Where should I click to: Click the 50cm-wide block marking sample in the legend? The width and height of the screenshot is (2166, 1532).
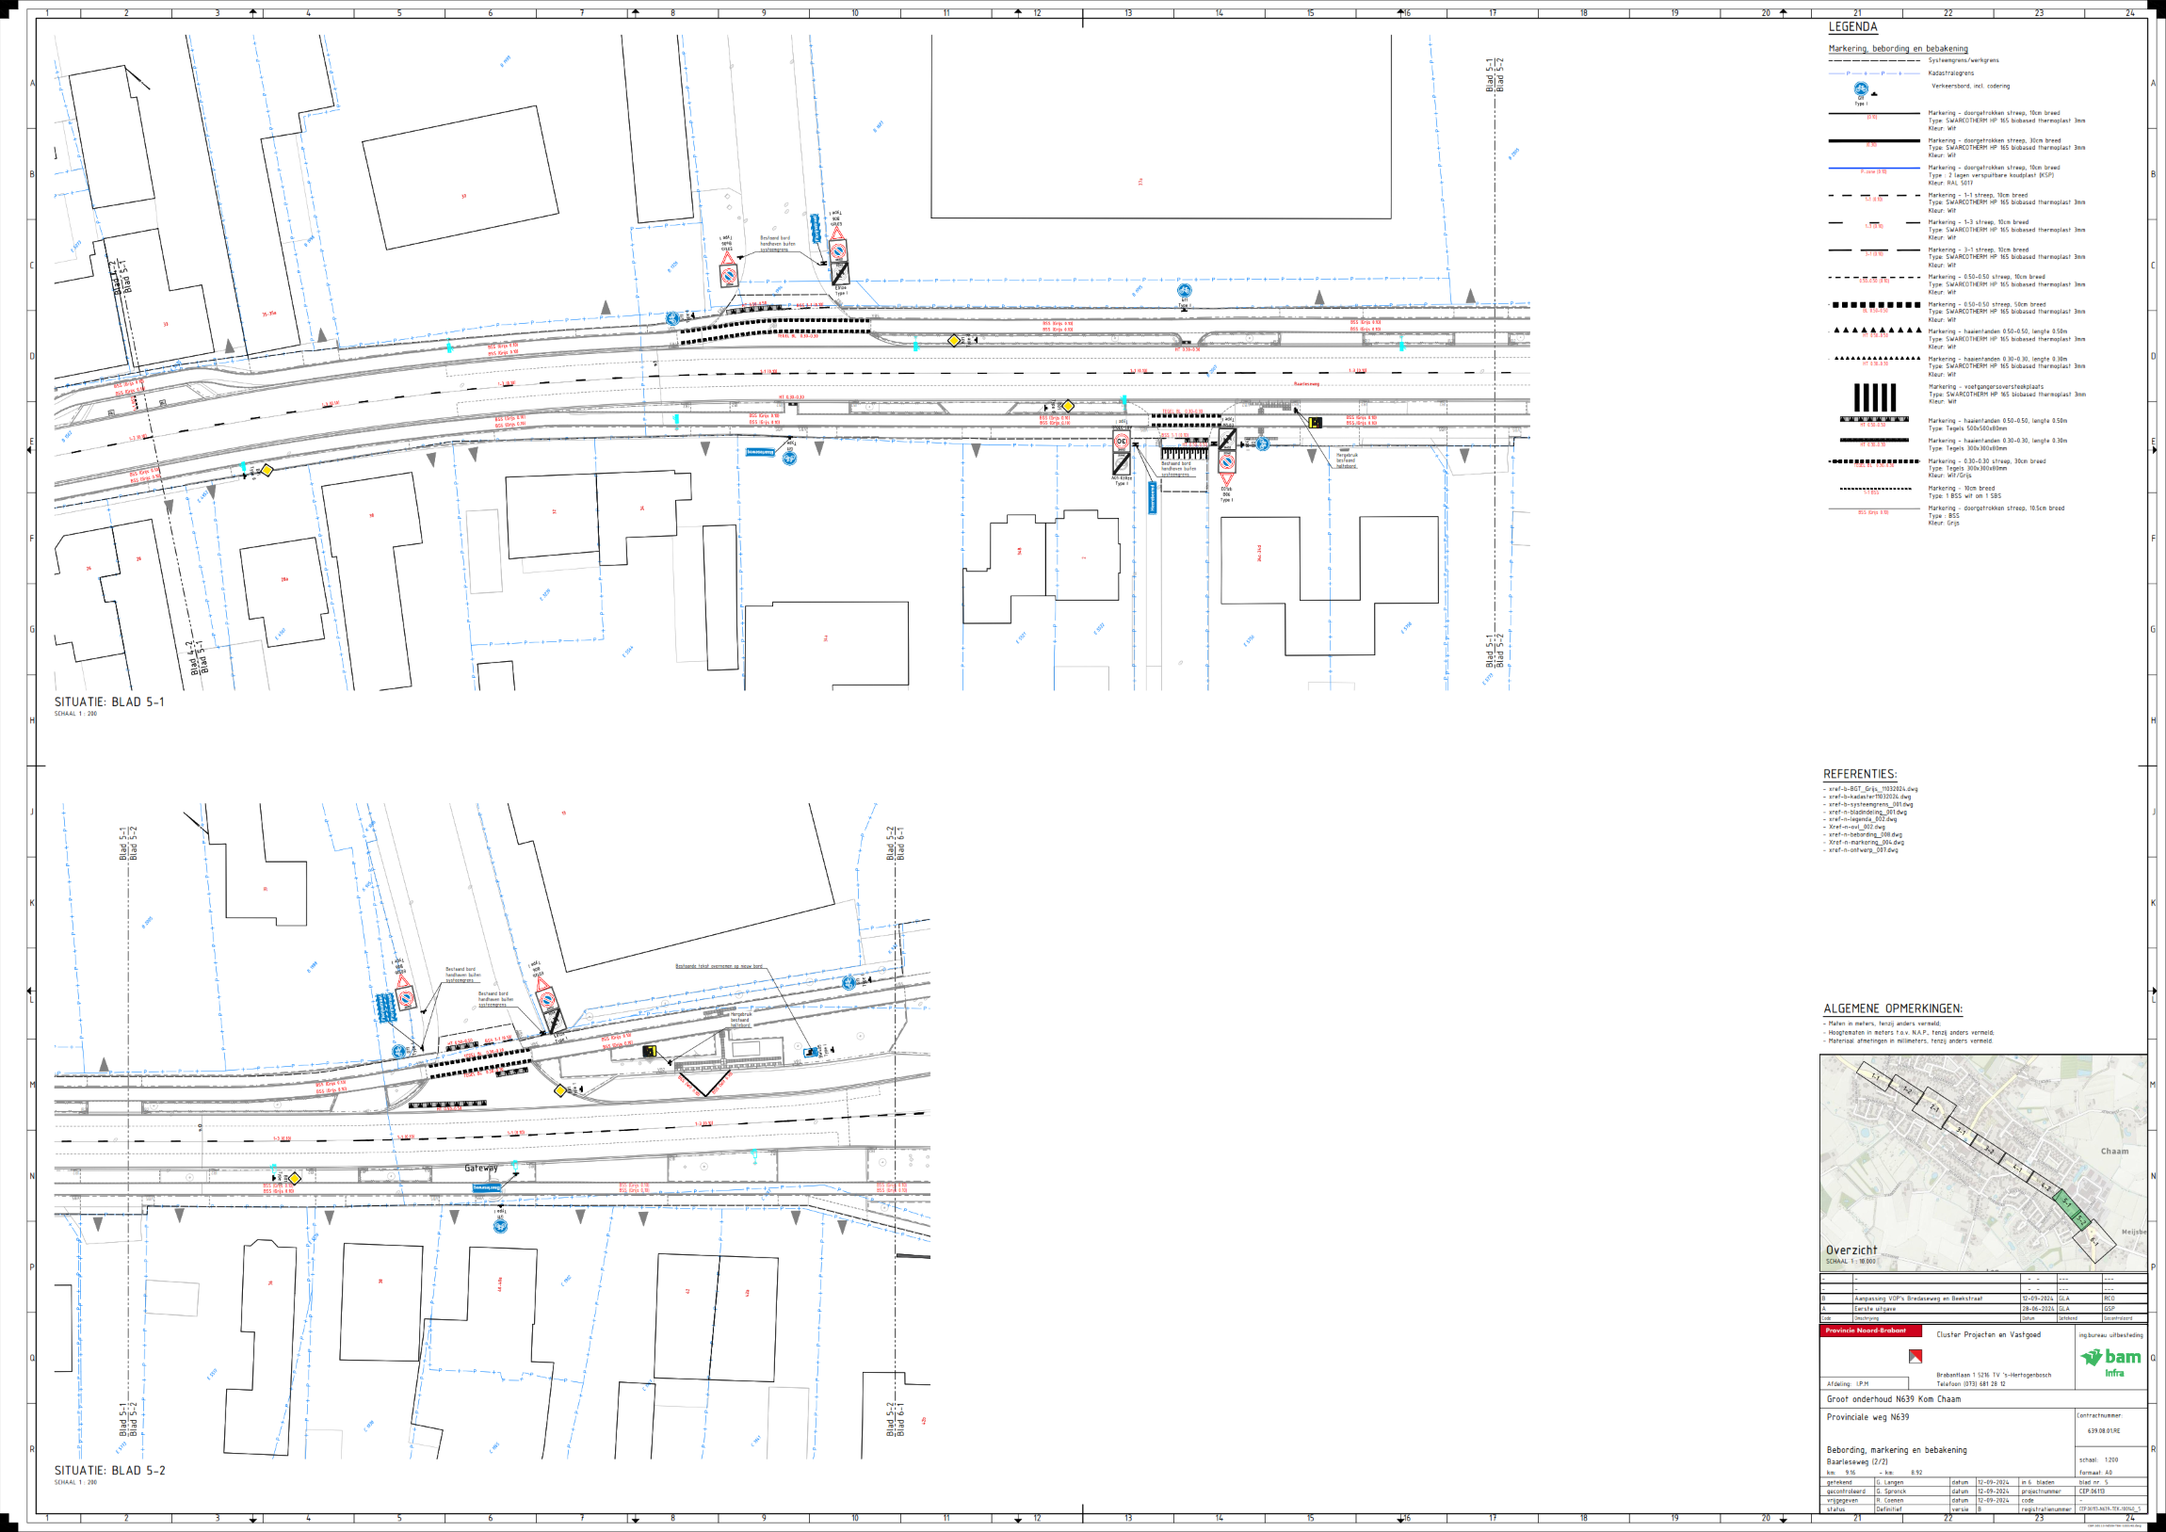(1875, 305)
